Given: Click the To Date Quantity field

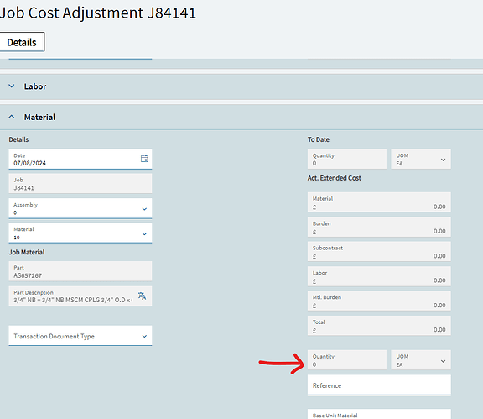Looking at the screenshot, I should [347, 159].
